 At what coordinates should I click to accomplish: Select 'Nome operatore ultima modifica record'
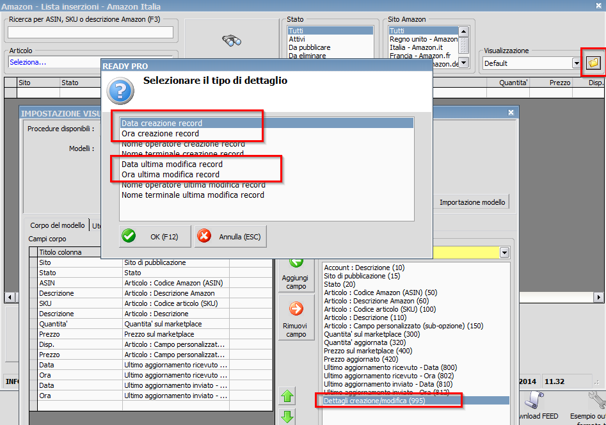coord(267,184)
